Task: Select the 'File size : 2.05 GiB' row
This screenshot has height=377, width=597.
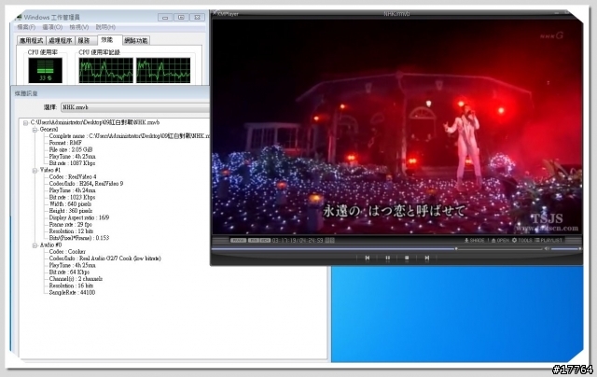Action: [71, 149]
